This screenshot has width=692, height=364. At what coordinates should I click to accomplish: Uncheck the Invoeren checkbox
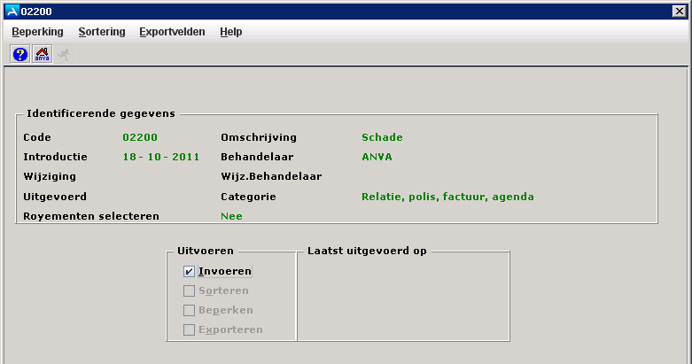tap(189, 272)
